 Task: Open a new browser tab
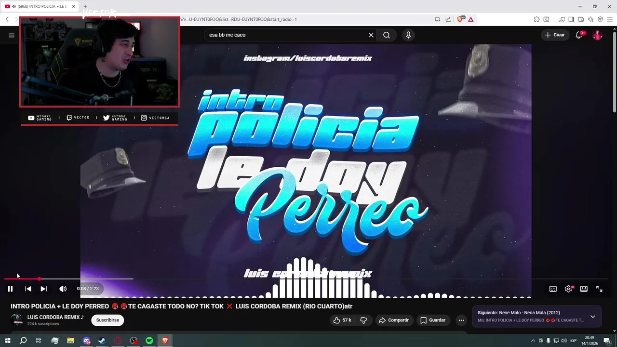click(85, 6)
